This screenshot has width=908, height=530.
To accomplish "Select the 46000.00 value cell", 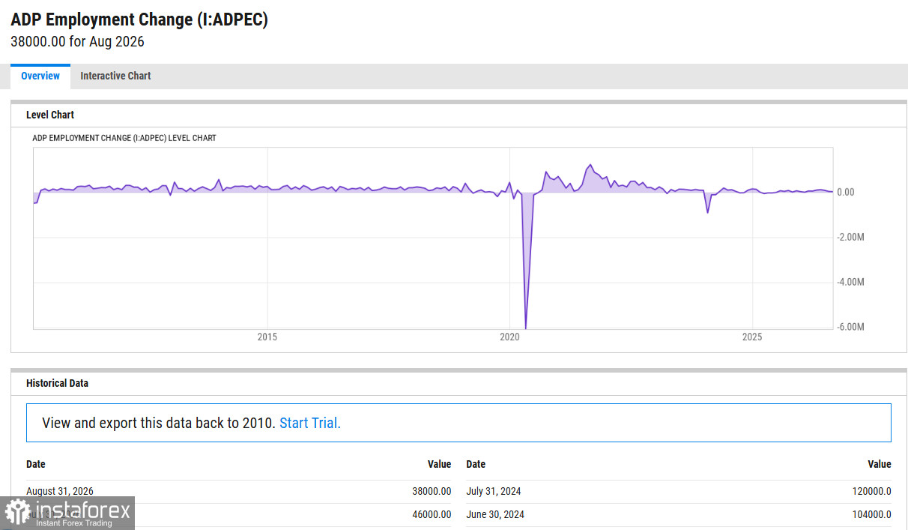I will pos(432,514).
